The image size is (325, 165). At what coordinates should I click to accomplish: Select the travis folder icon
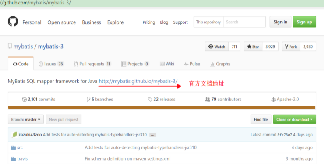point(14,159)
